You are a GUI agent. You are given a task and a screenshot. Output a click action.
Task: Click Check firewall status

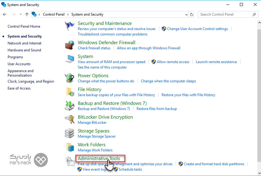pyautogui.click(x=94, y=48)
